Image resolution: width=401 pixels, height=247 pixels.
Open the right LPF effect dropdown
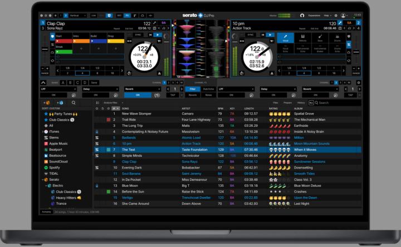point(236,89)
